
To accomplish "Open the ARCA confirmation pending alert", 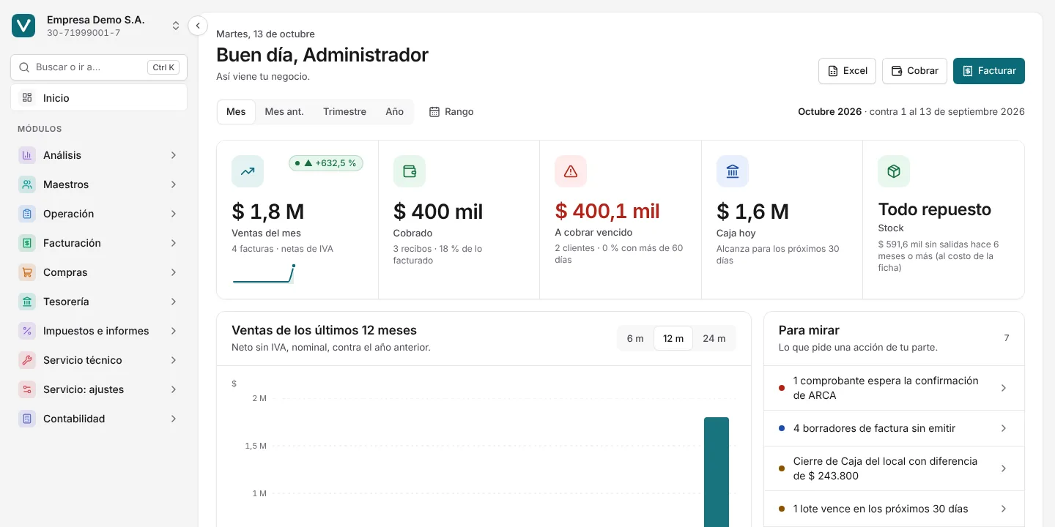I will pyautogui.click(x=894, y=388).
